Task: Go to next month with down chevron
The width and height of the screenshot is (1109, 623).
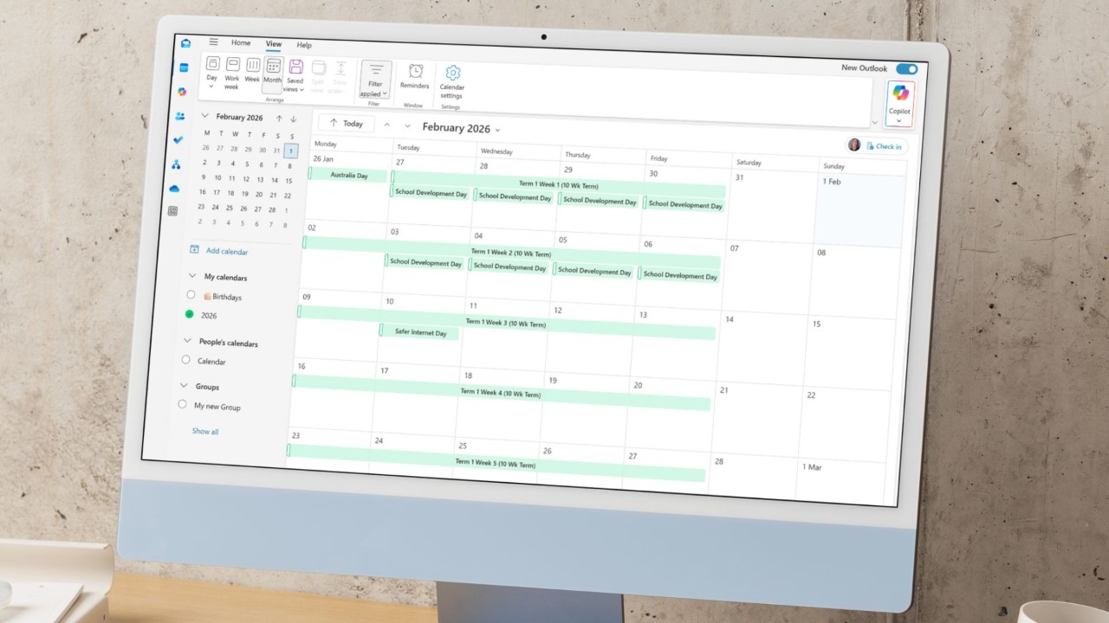Action: click(x=407, y=125)
